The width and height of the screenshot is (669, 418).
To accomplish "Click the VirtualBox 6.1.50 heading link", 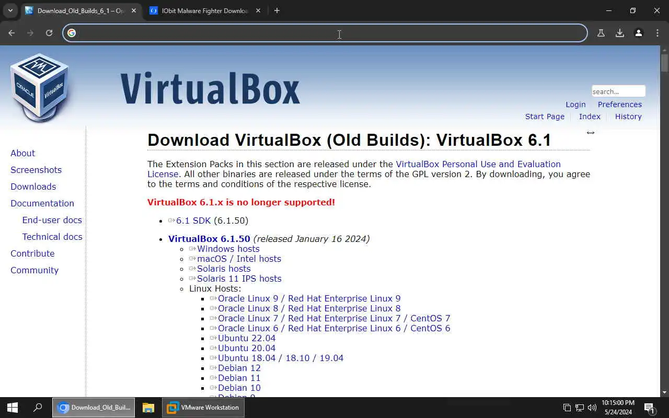I will coord(209,239).
